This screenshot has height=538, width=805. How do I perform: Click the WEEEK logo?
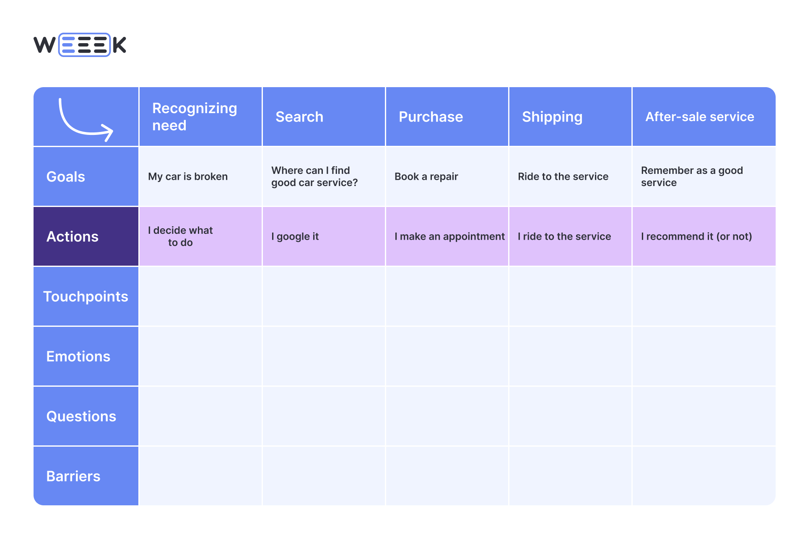(x=80, y=45)
